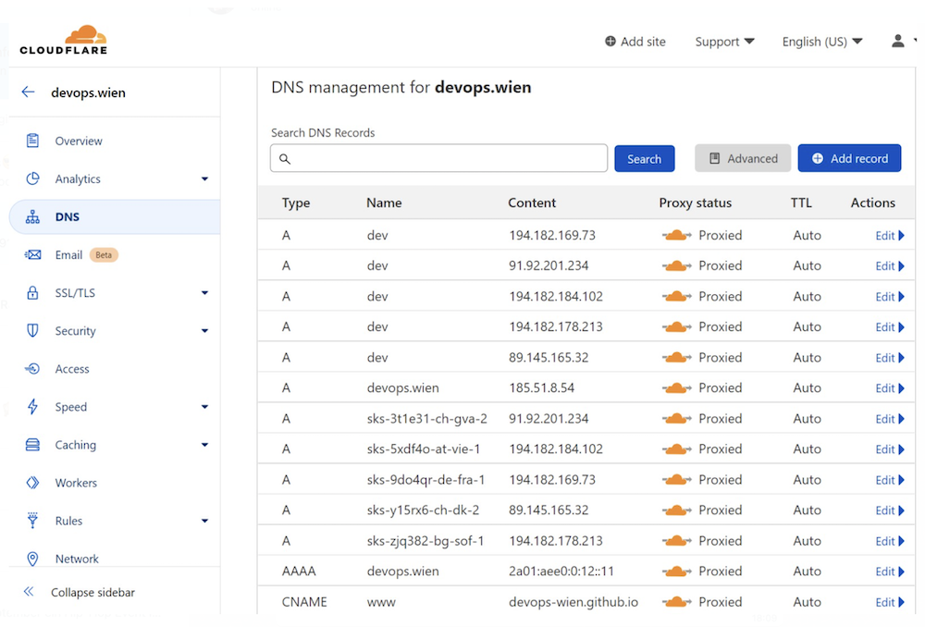The height and width of the screenshot is (627, 925).
Task: Click the Name column header
Action: pyautogui.click(x=384, y=203)
